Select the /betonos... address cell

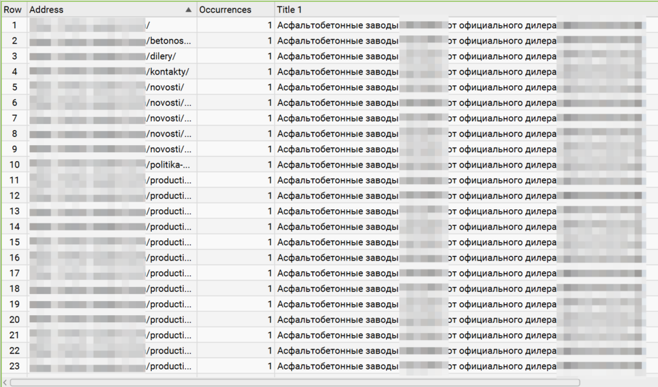[169, 41]
